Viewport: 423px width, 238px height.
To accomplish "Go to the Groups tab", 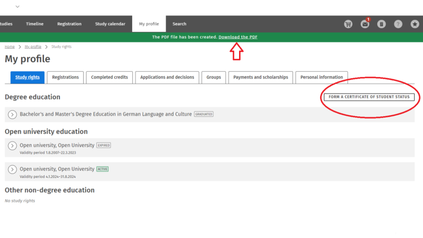I will 214,77.
